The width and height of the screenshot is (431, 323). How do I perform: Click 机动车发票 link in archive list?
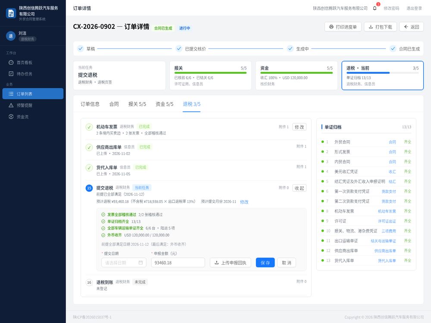[387, 211]
